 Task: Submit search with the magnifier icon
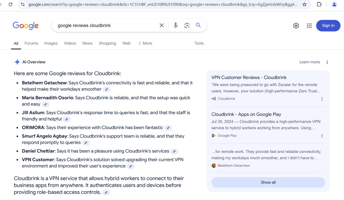point(198,25)
